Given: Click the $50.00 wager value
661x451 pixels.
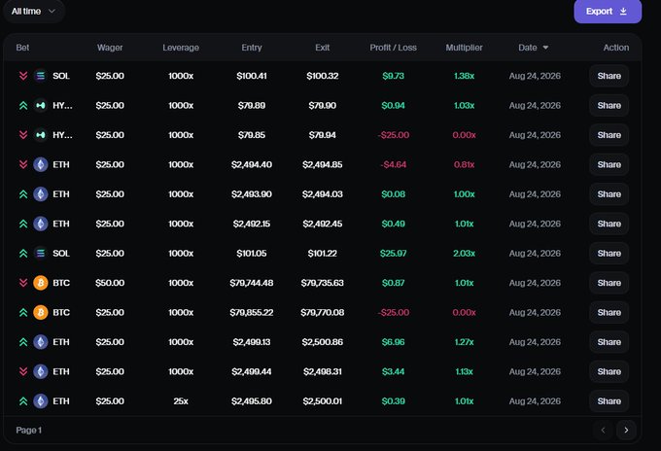Looking at the screenshot, I should coord(110,283).
